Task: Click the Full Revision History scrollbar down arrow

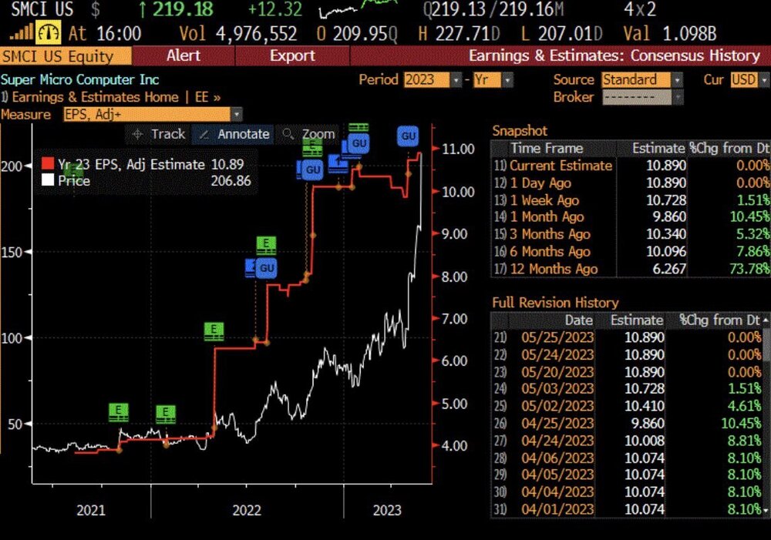Action: pyautogui.click(x=766, y=511)
